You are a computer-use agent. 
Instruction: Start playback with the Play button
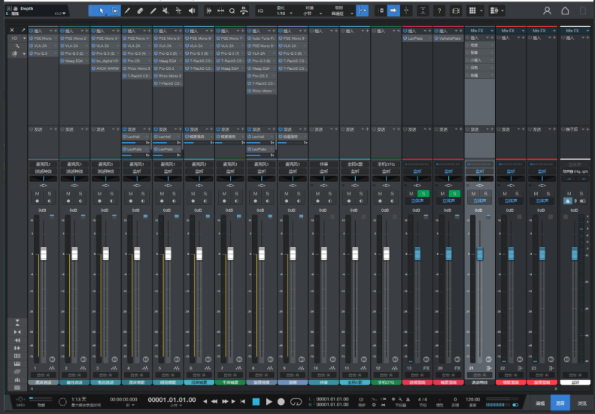click(269, 401)
